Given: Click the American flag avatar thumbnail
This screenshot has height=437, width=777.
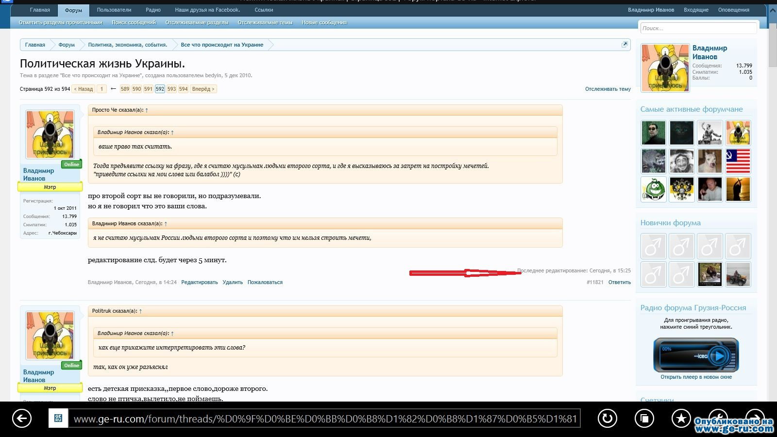Looking at the screenshot, I should pos(738,161).
